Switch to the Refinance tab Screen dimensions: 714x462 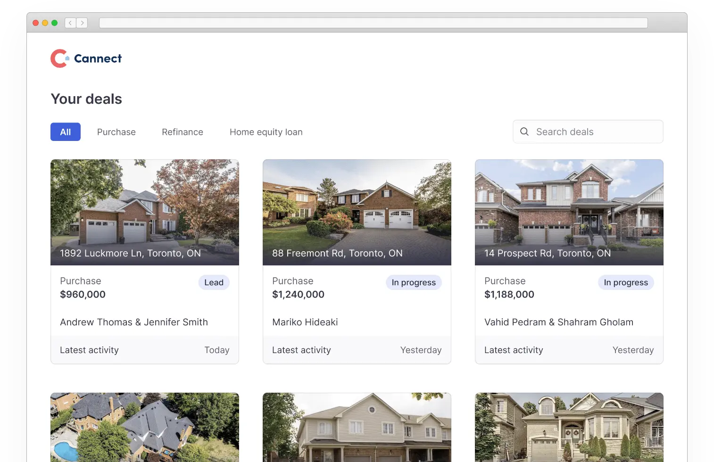tap(183, 132)
